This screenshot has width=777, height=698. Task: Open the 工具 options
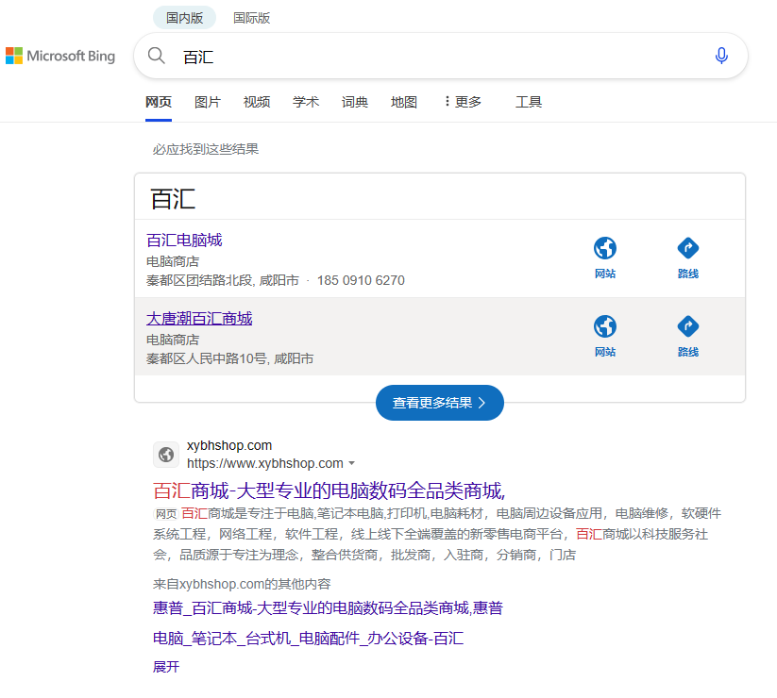coord(529,102)
